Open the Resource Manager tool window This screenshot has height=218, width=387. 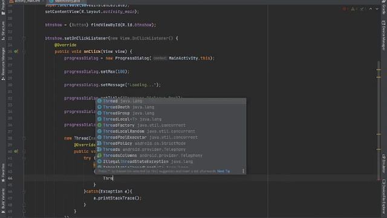[x=3, y=64]
